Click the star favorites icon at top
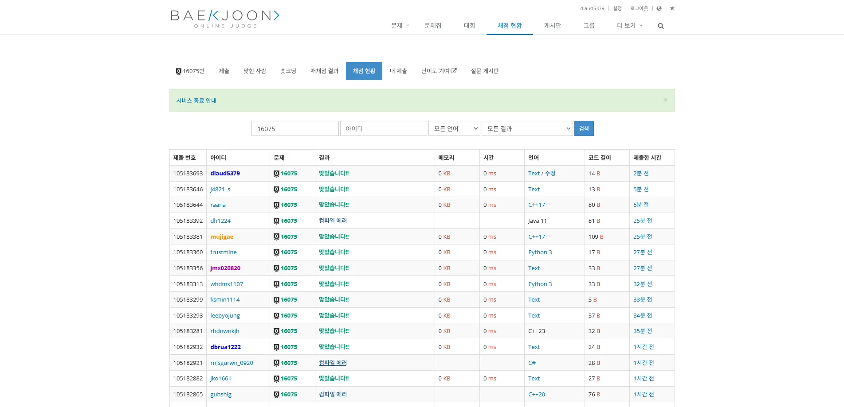This screenshot has width=844, height=407. [x=672, y=8]
